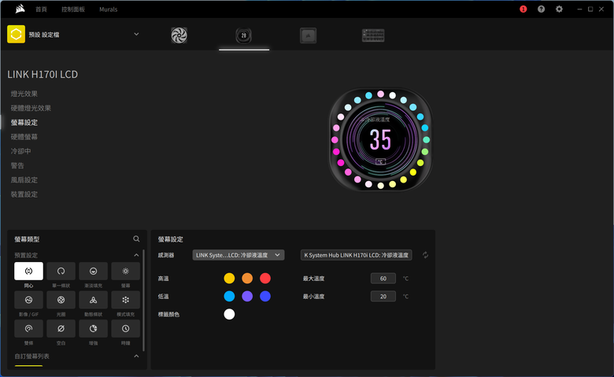Screen dimensions: 614x377
Task: Open search in 螢幕類型 panel
Action: (x=136, y=238)
